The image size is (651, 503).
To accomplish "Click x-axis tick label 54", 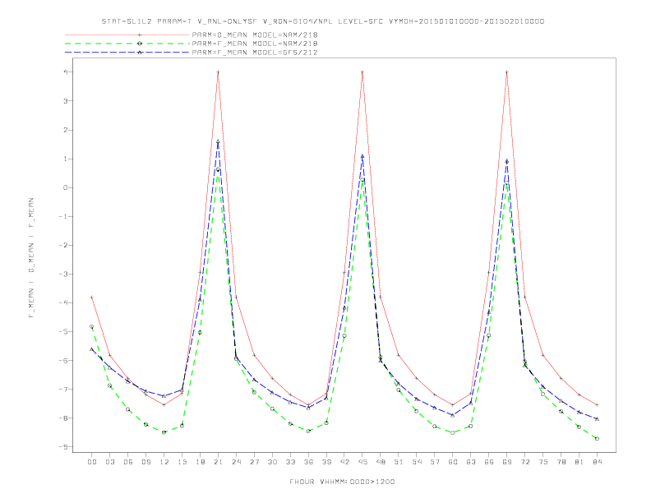I will pos(417,462).
